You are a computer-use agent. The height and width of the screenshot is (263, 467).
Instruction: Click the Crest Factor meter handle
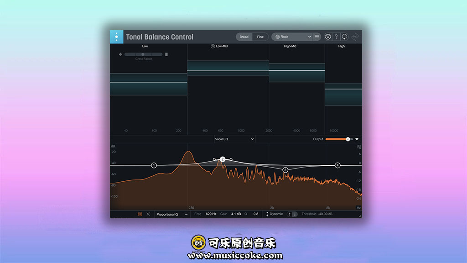[143, 54]
